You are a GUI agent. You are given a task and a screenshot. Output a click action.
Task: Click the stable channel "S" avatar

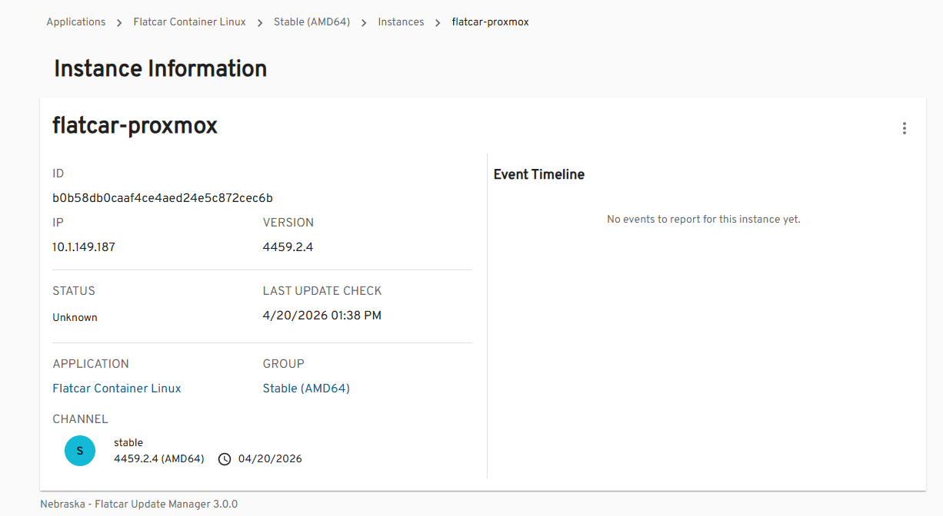80,451
